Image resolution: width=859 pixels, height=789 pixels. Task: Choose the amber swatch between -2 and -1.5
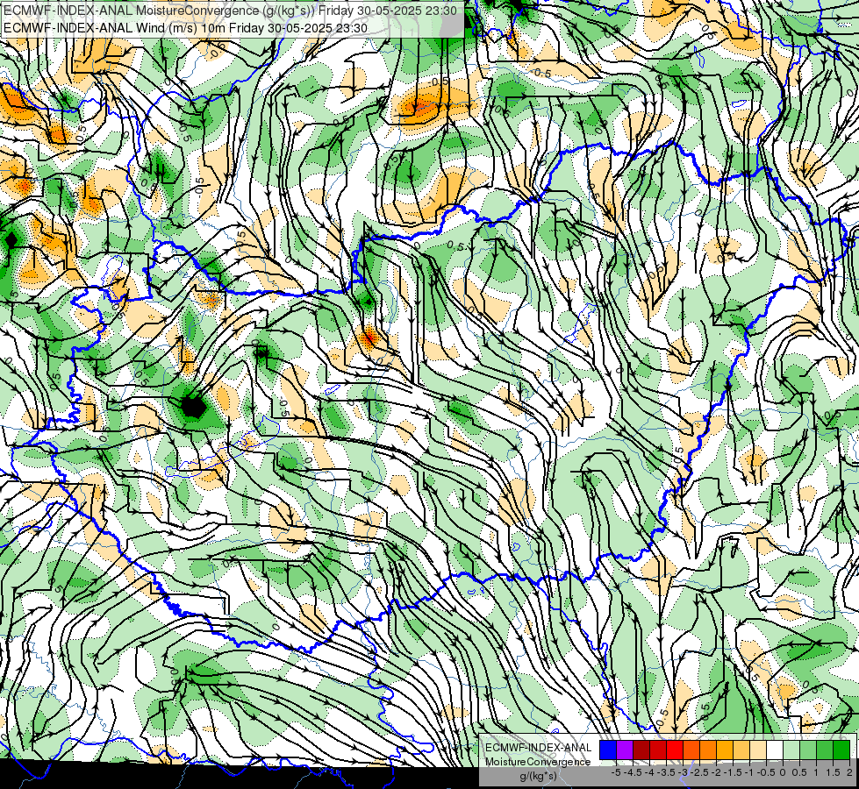coord(725,750)
